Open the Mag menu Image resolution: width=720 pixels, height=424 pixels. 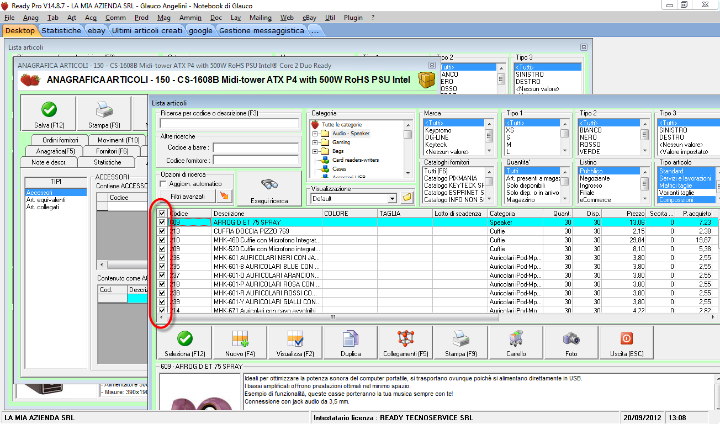(163, 18)
